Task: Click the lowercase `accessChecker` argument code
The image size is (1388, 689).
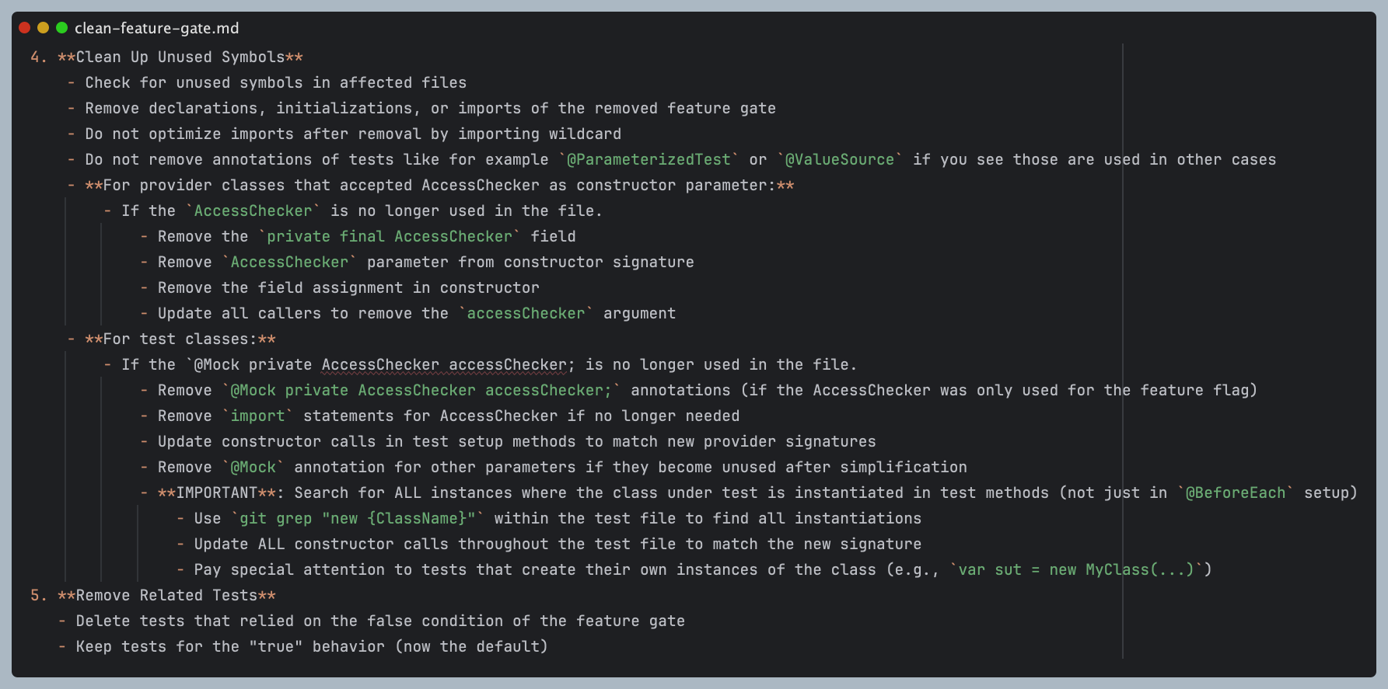Action: click(x=526, y=314)
